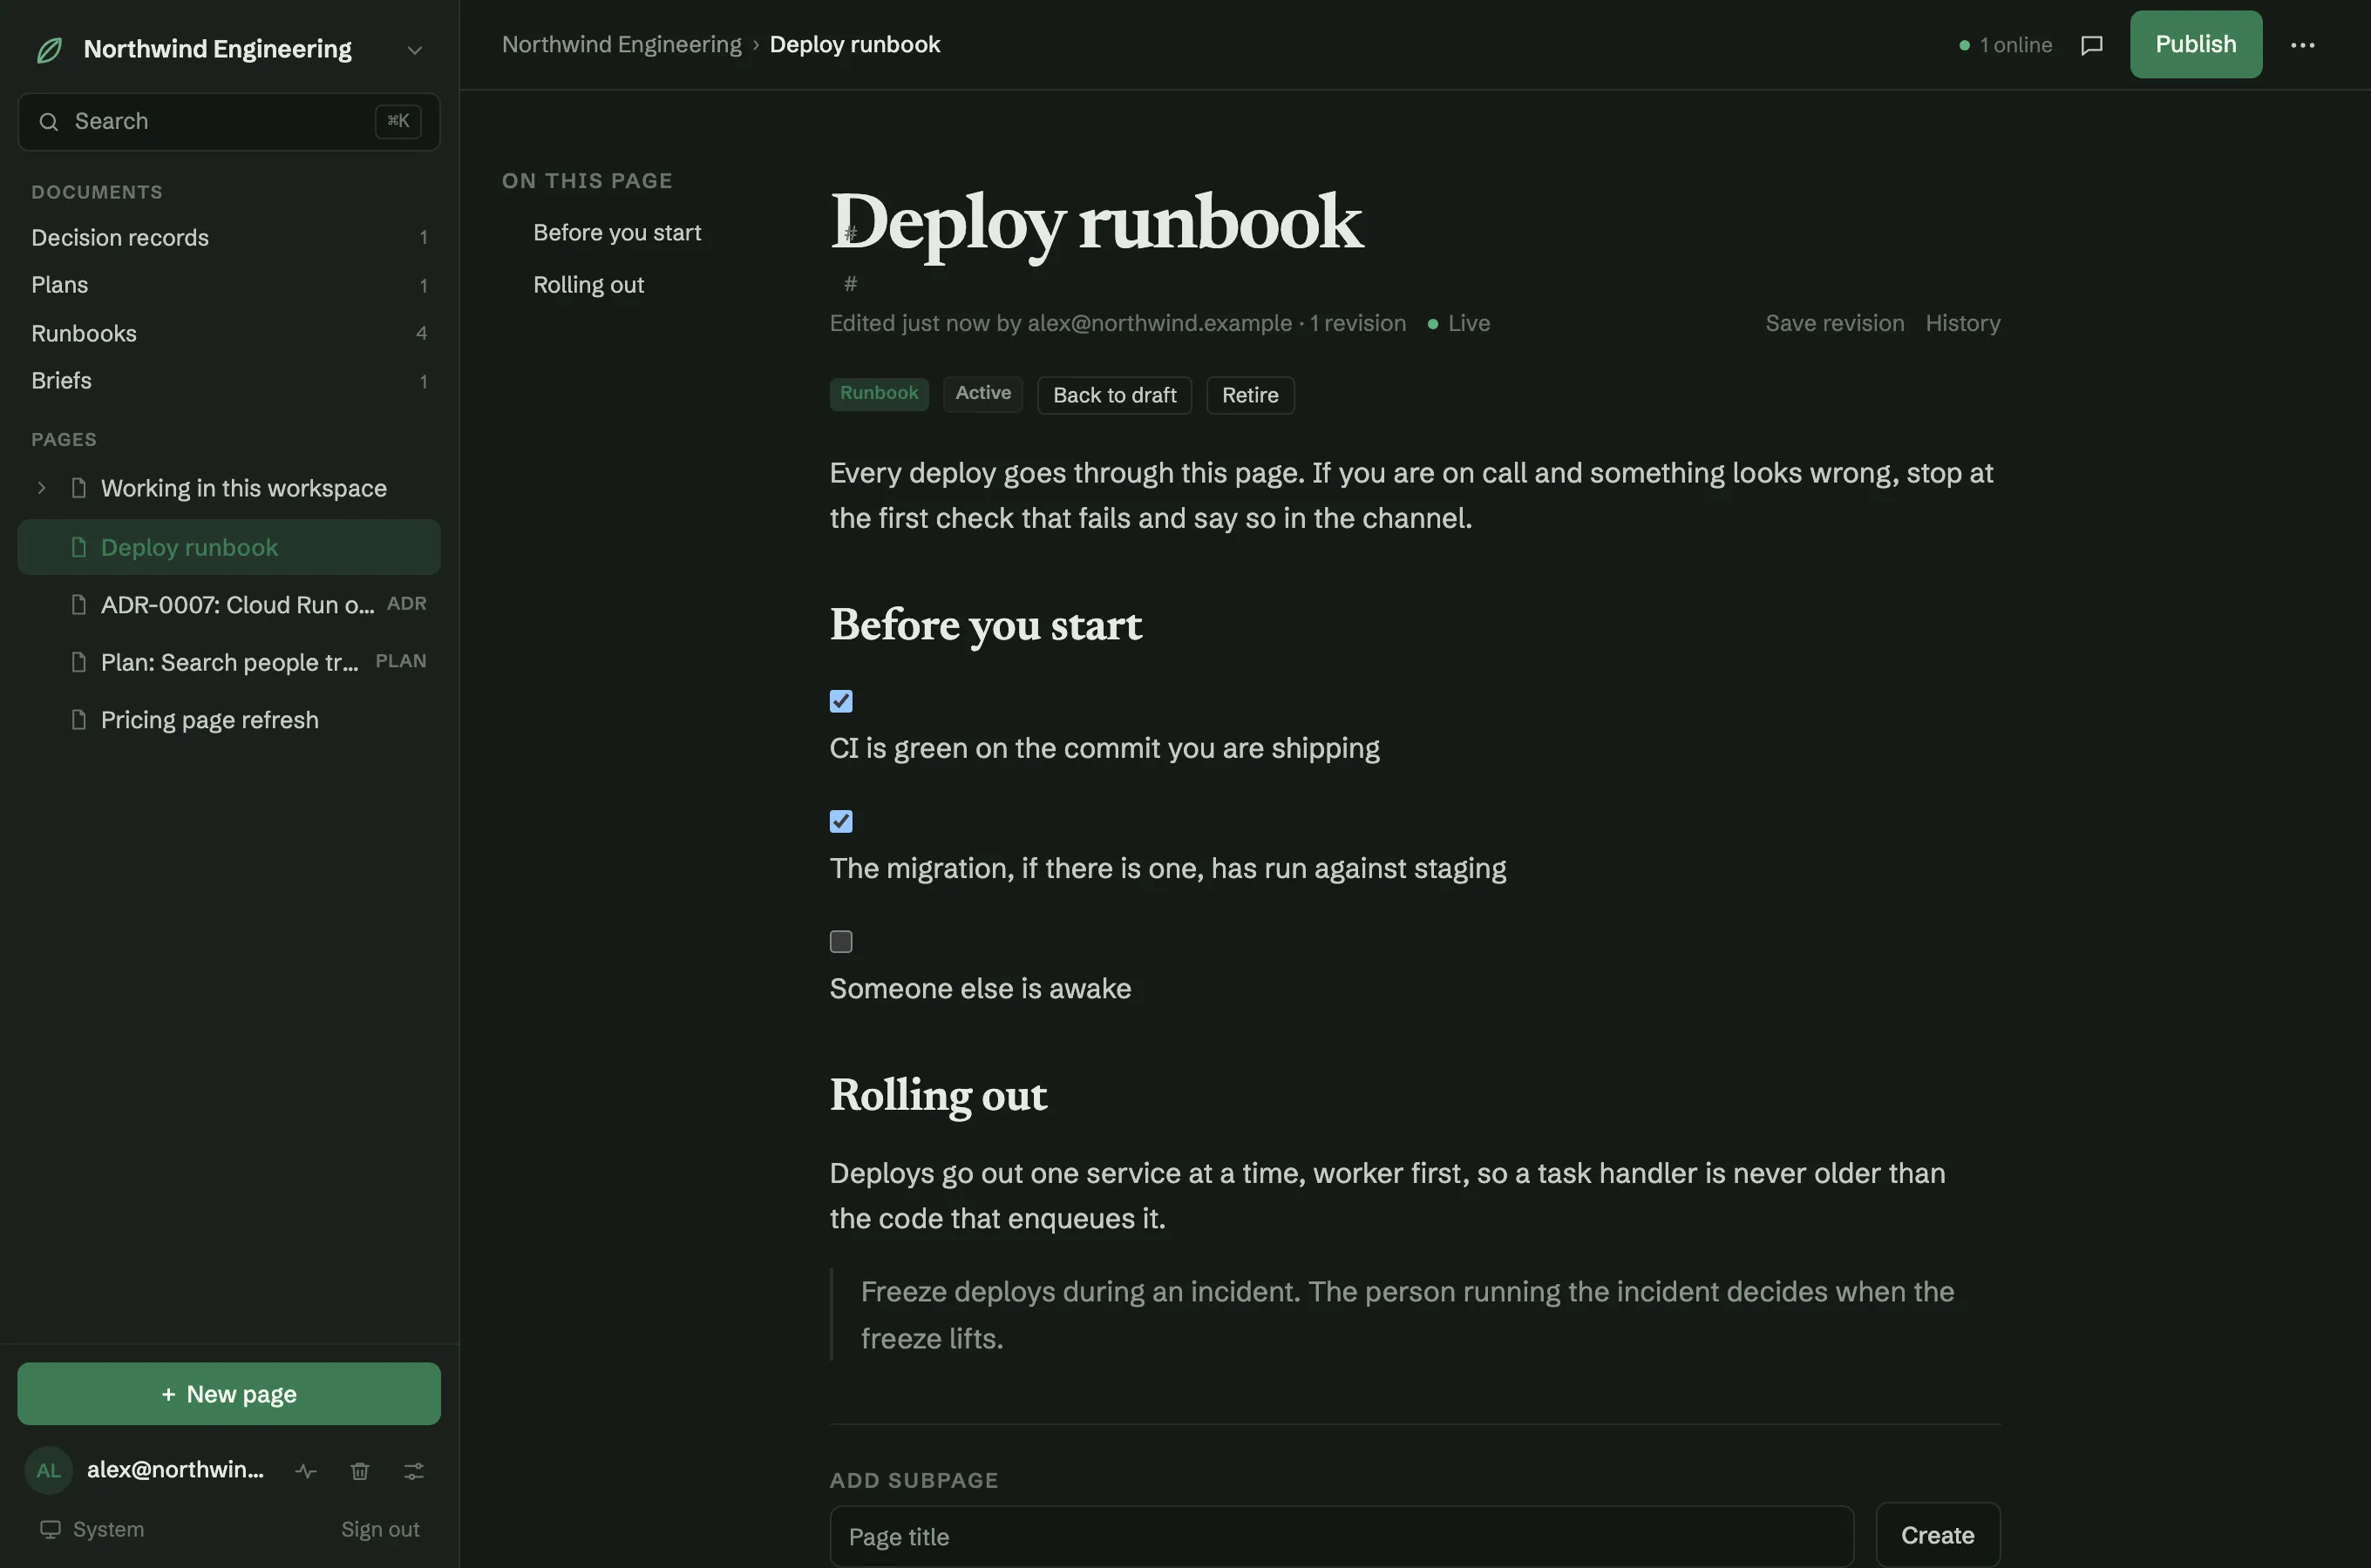
Task: Open the comments speech bubble icon
Action: point(2091,45)
